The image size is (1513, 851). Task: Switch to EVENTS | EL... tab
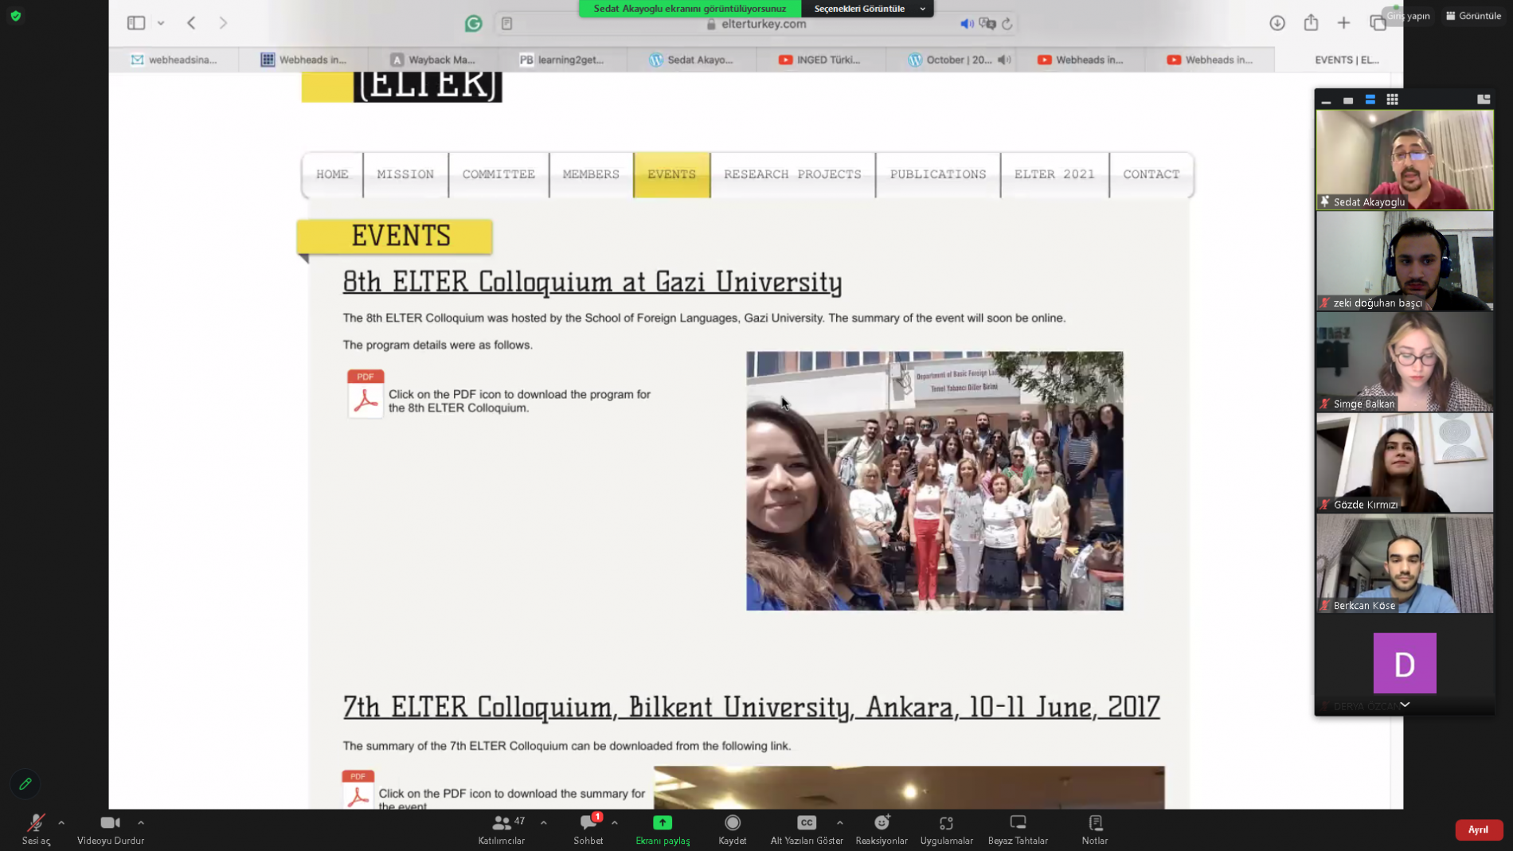click(1339, 60)
